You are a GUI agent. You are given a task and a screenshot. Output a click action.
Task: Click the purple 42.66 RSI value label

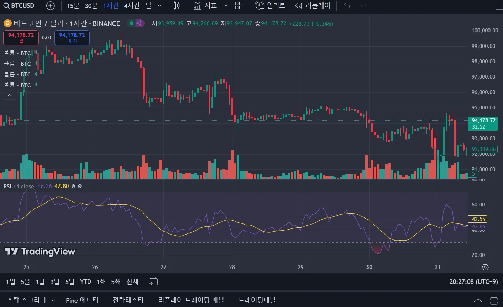tap(478, 227)
